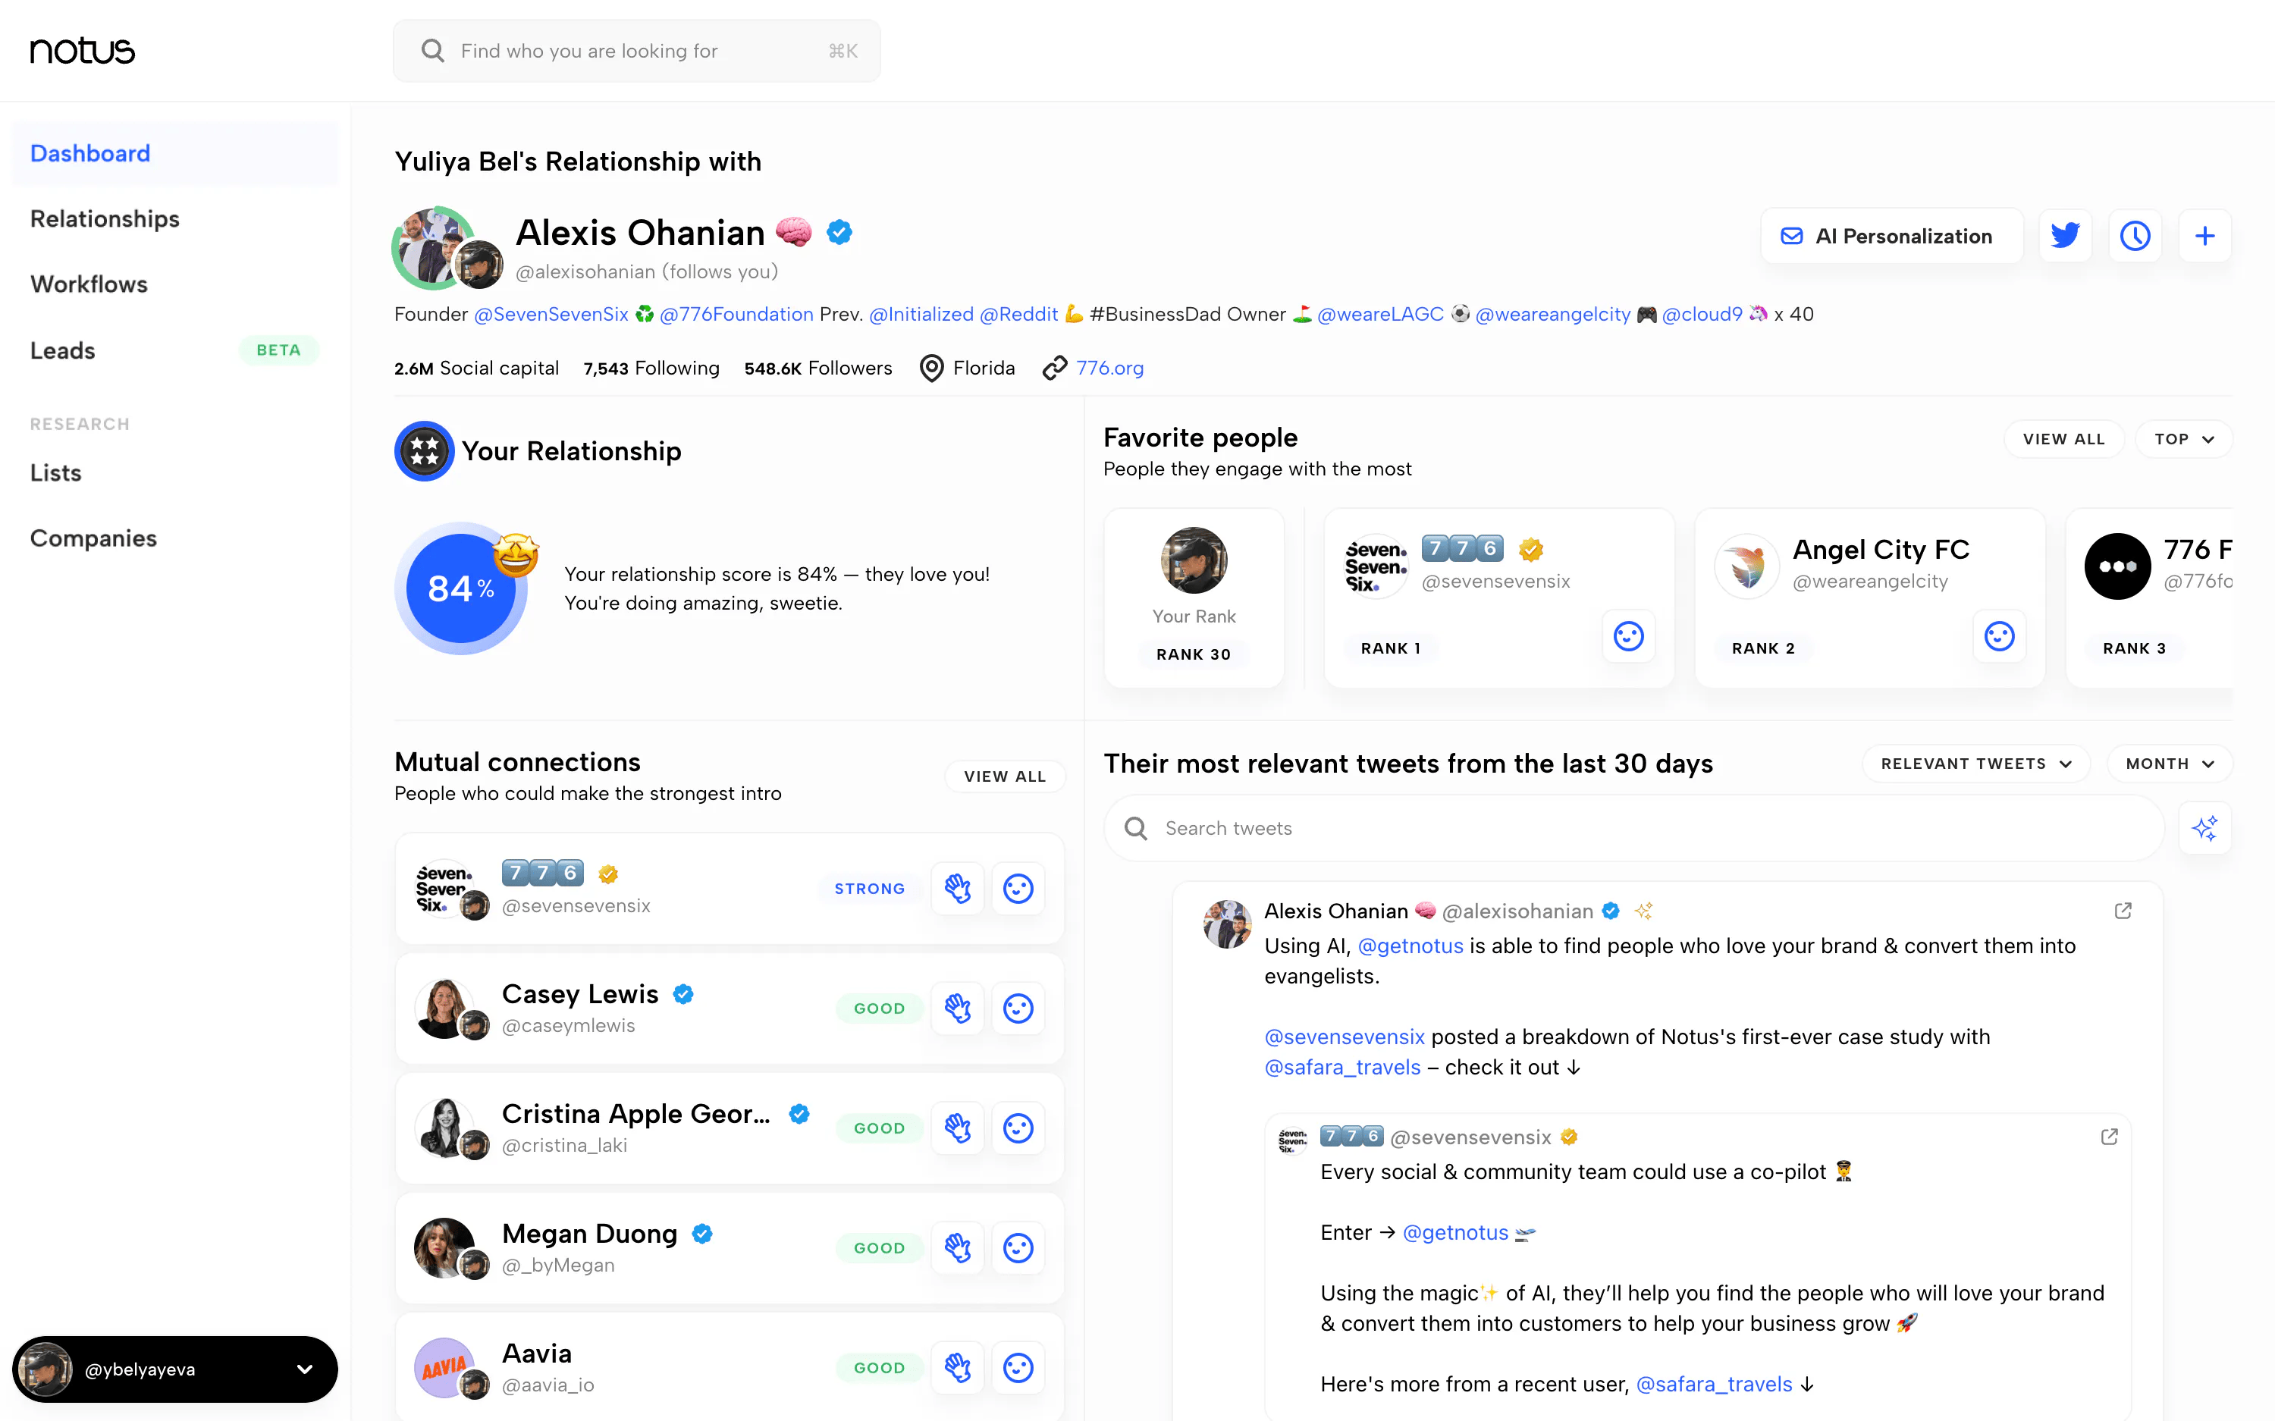Viewport: 2275px width, 1421px height.
Task: Click VIEW ALL for Favorite people
Action: point(2063,439)
